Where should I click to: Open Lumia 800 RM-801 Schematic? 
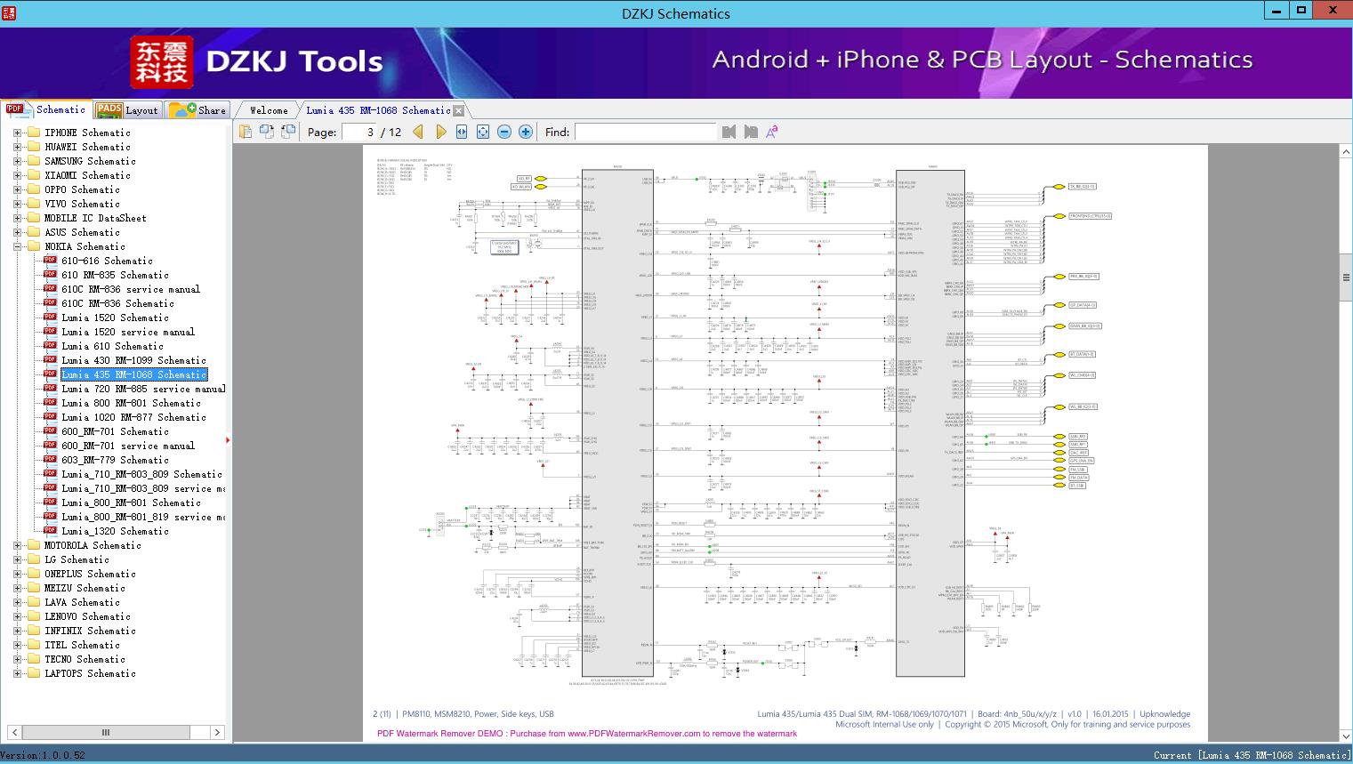(131, 403)
